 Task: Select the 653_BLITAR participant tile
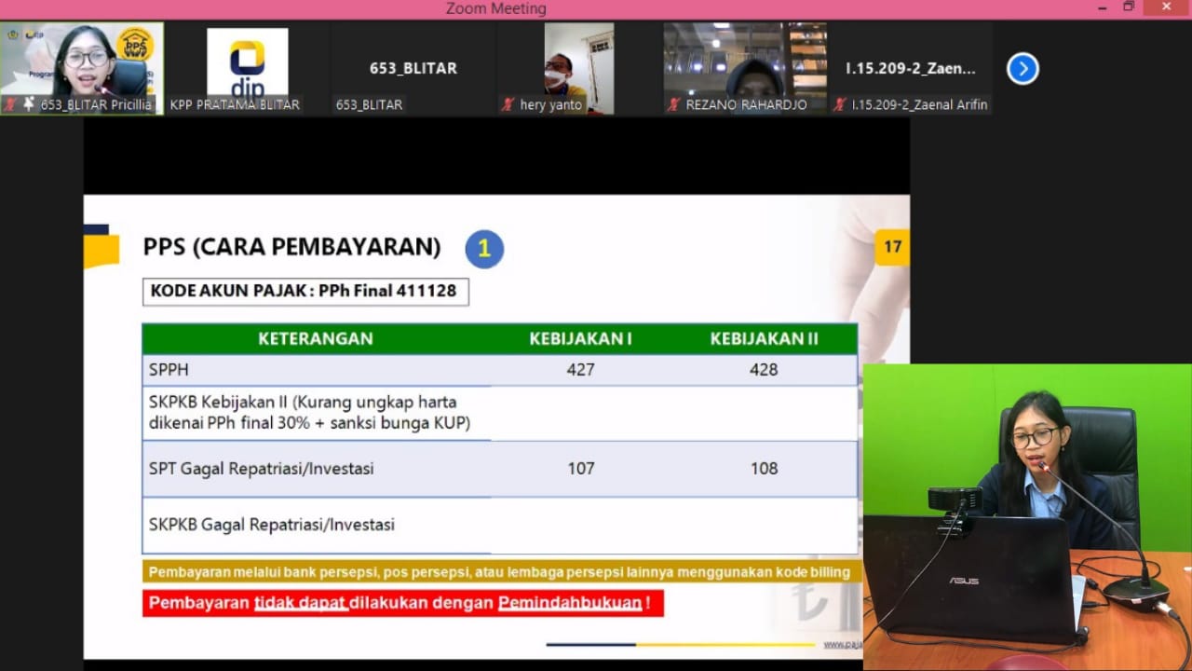tap(413, 69)
